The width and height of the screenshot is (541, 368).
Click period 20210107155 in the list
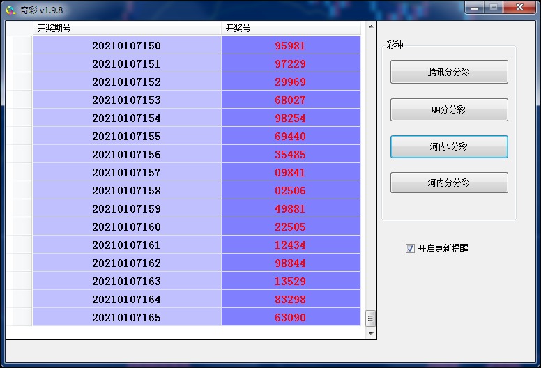pyautogui.click(x=126, y=137)
